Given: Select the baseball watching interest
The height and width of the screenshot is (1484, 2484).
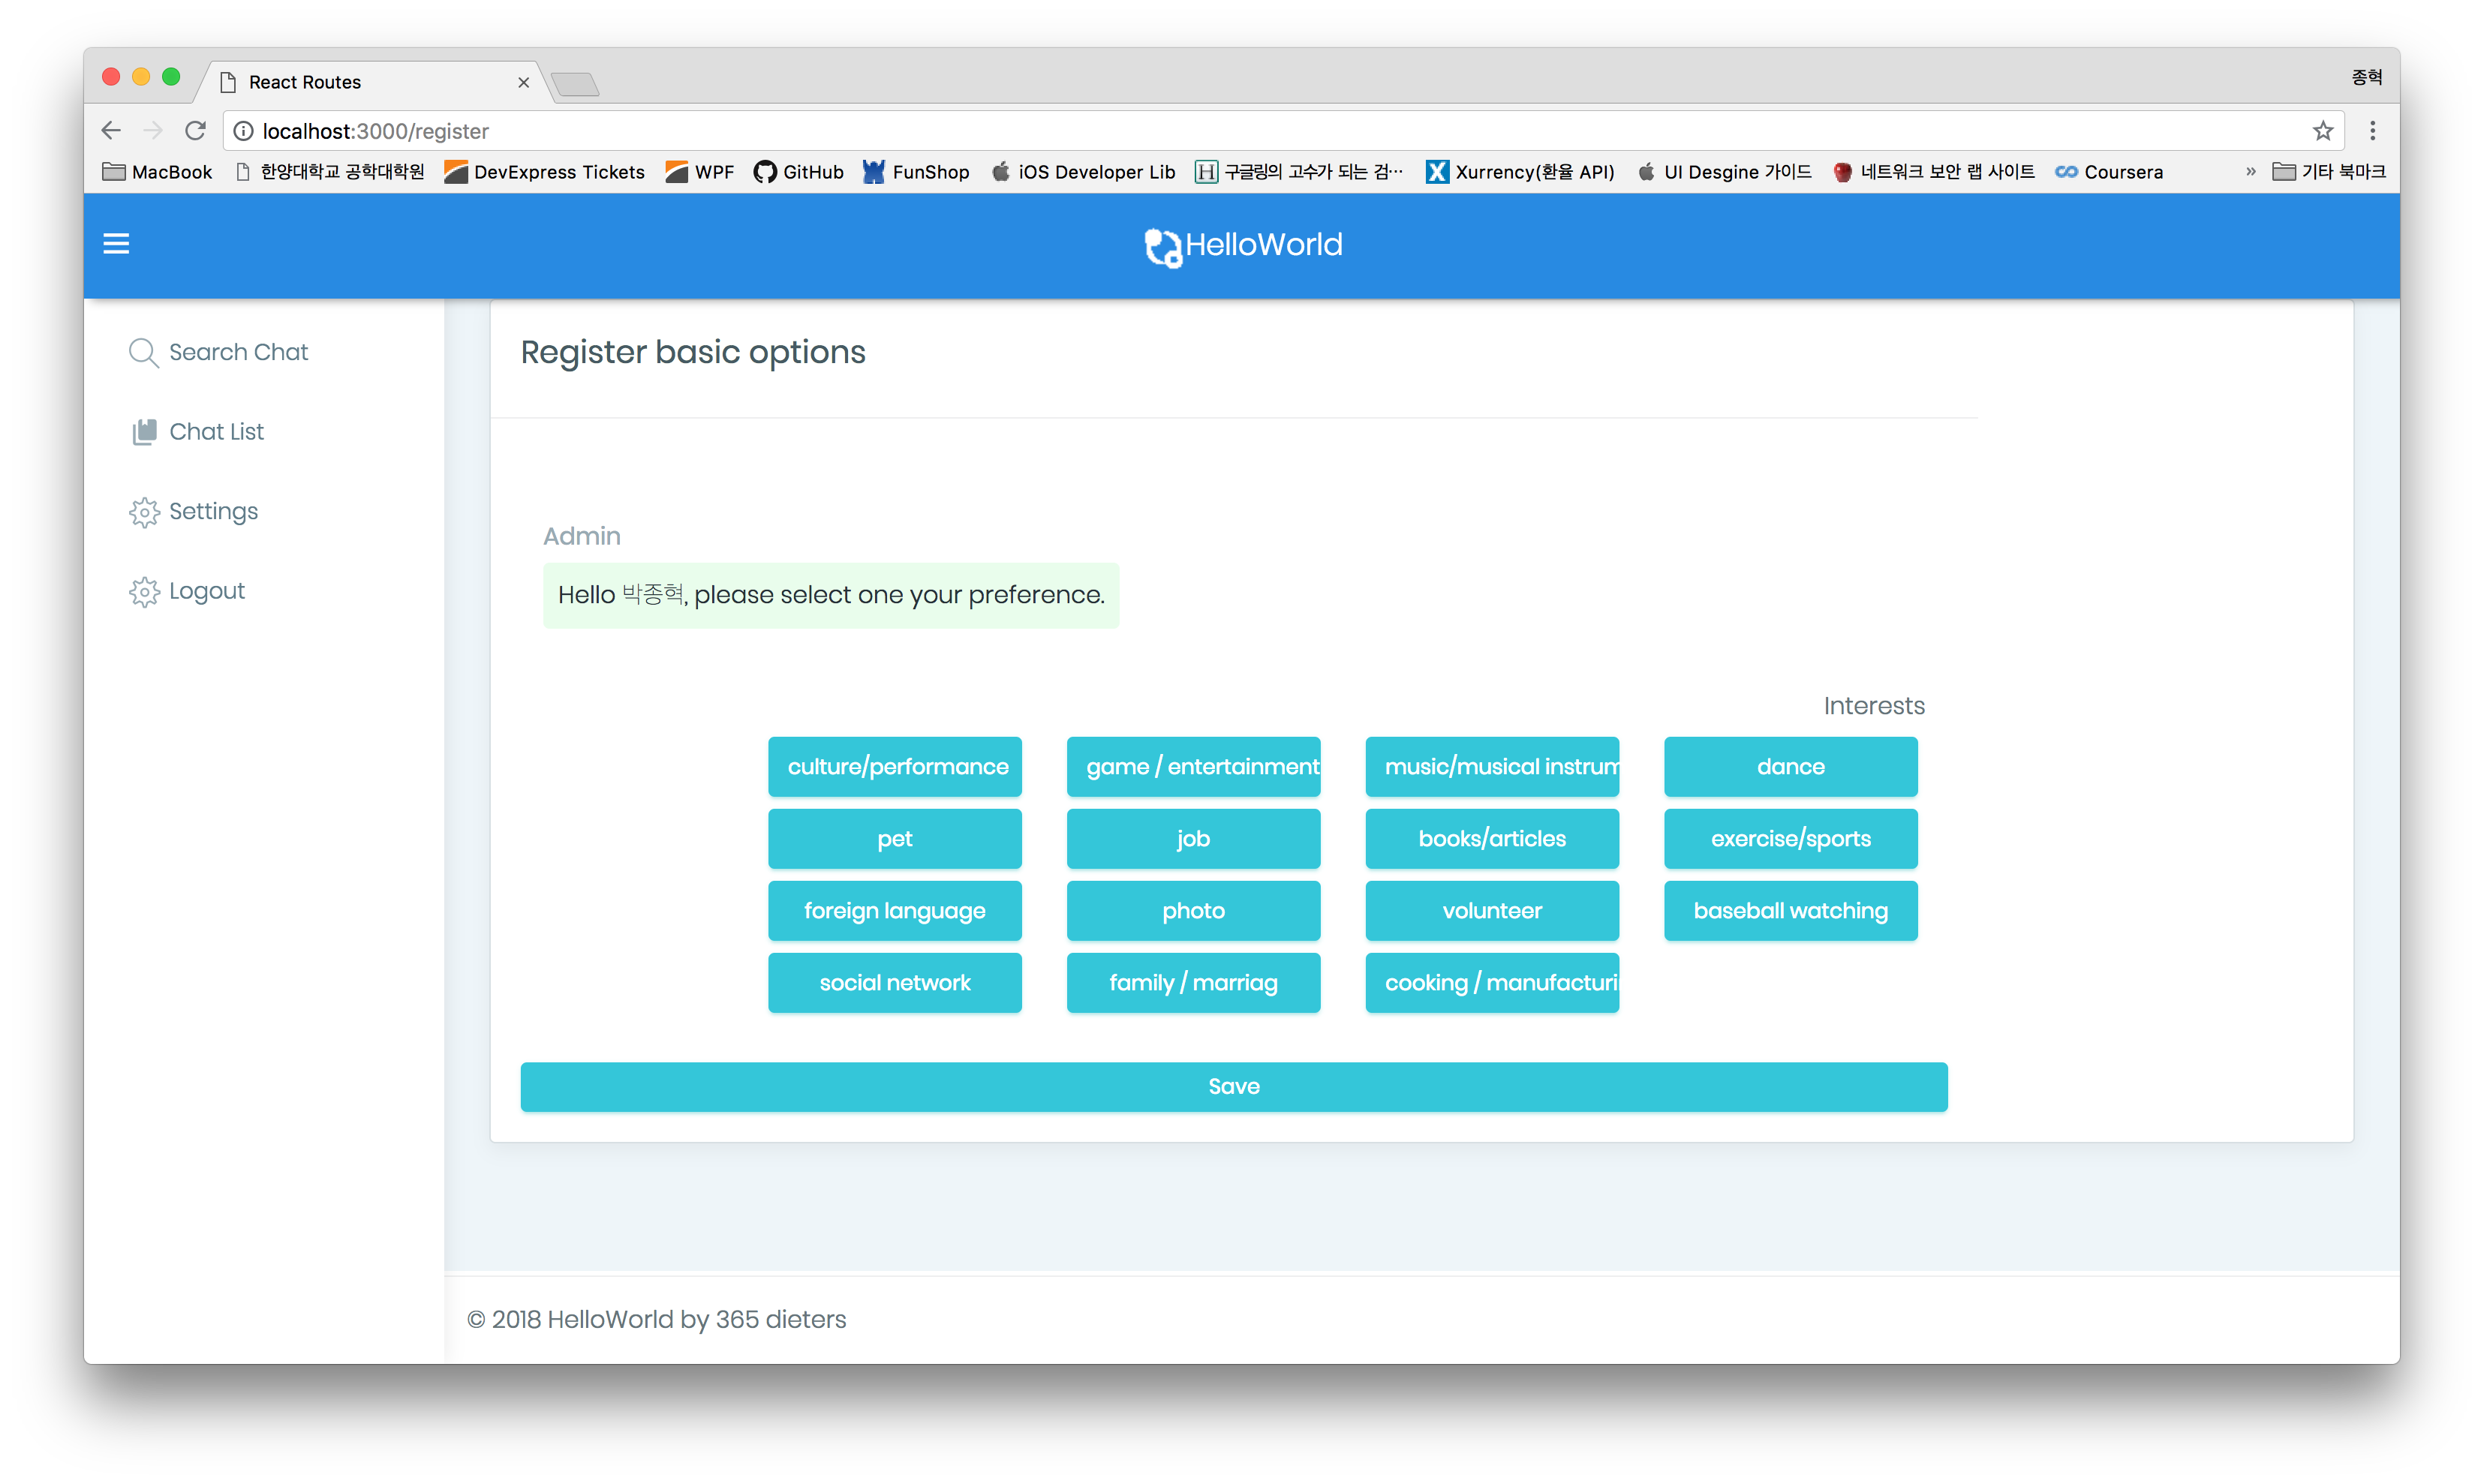Looking at the screenshot, I should click(x=1790, y=911).
